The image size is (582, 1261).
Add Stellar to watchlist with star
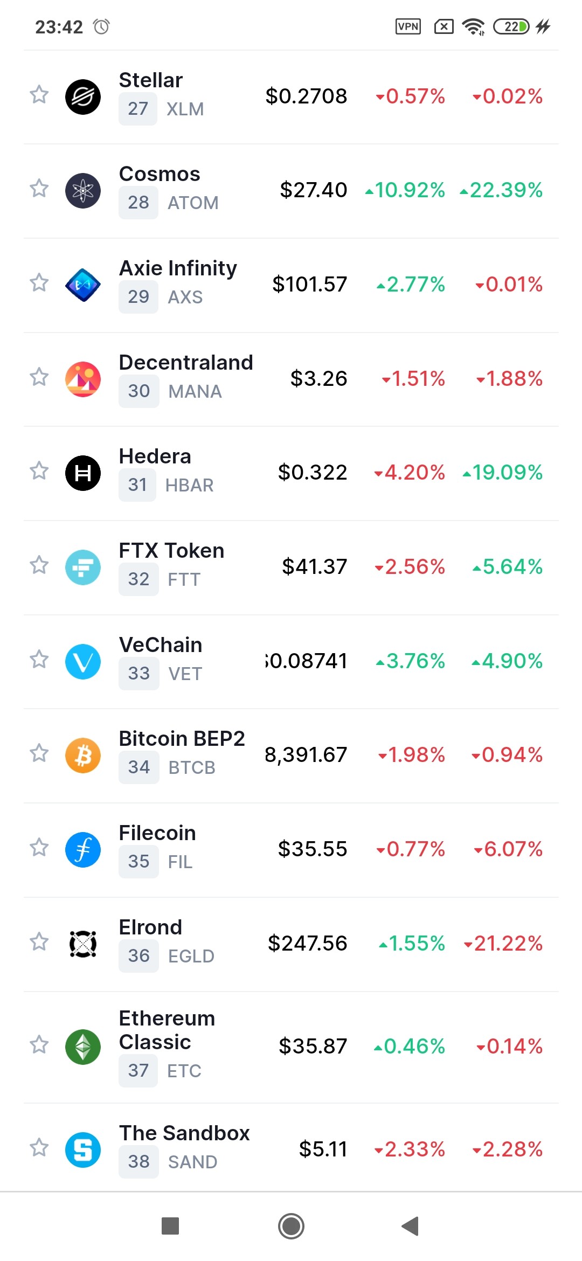coord(39,94)
